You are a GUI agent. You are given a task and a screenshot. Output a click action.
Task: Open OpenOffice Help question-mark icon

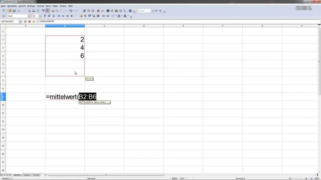(130, 10)
